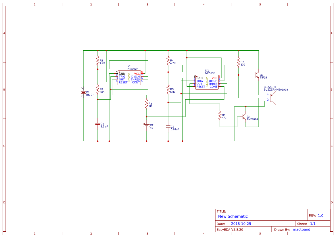Click the Sheet value 1/1
The image size is (336, 238).
pyautogui.click(x=313, y=224)
